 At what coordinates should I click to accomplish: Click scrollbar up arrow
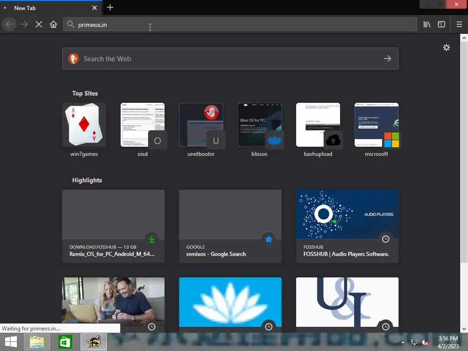tap(464, 38)
